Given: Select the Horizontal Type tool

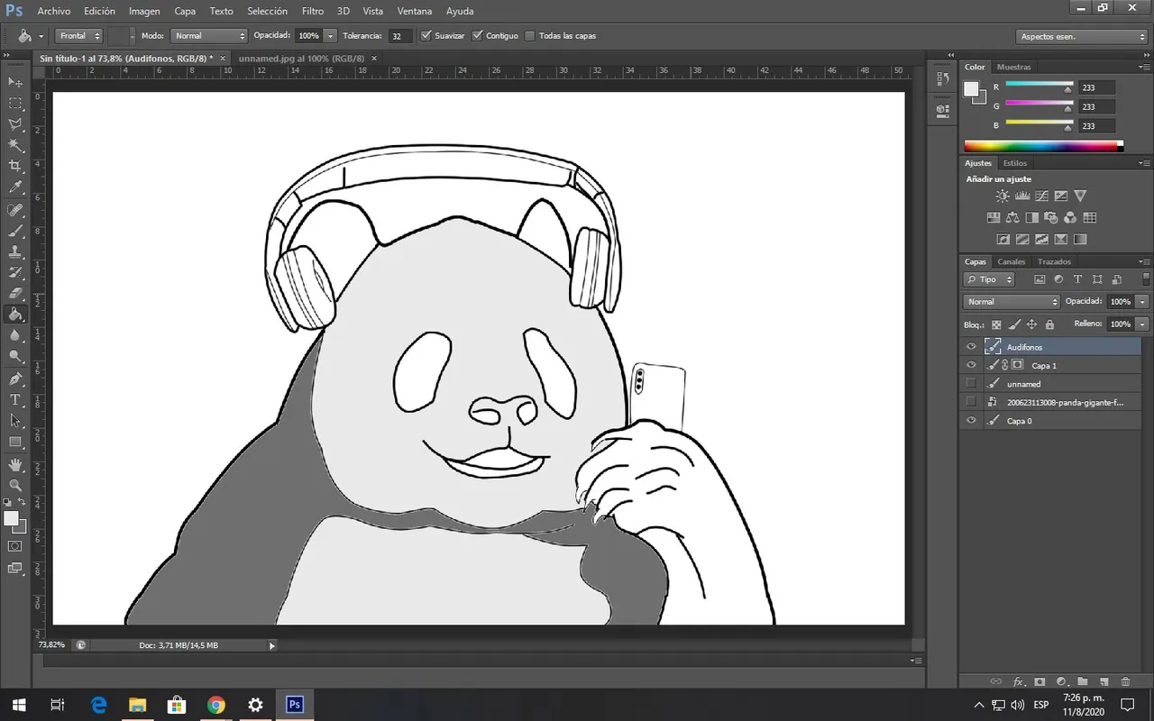Looking at the screenshot, I should pyautogui.click(x=15, y=399).
